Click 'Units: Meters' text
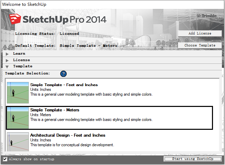The width and height of the screenshot is (225, 165). [40, 115]
